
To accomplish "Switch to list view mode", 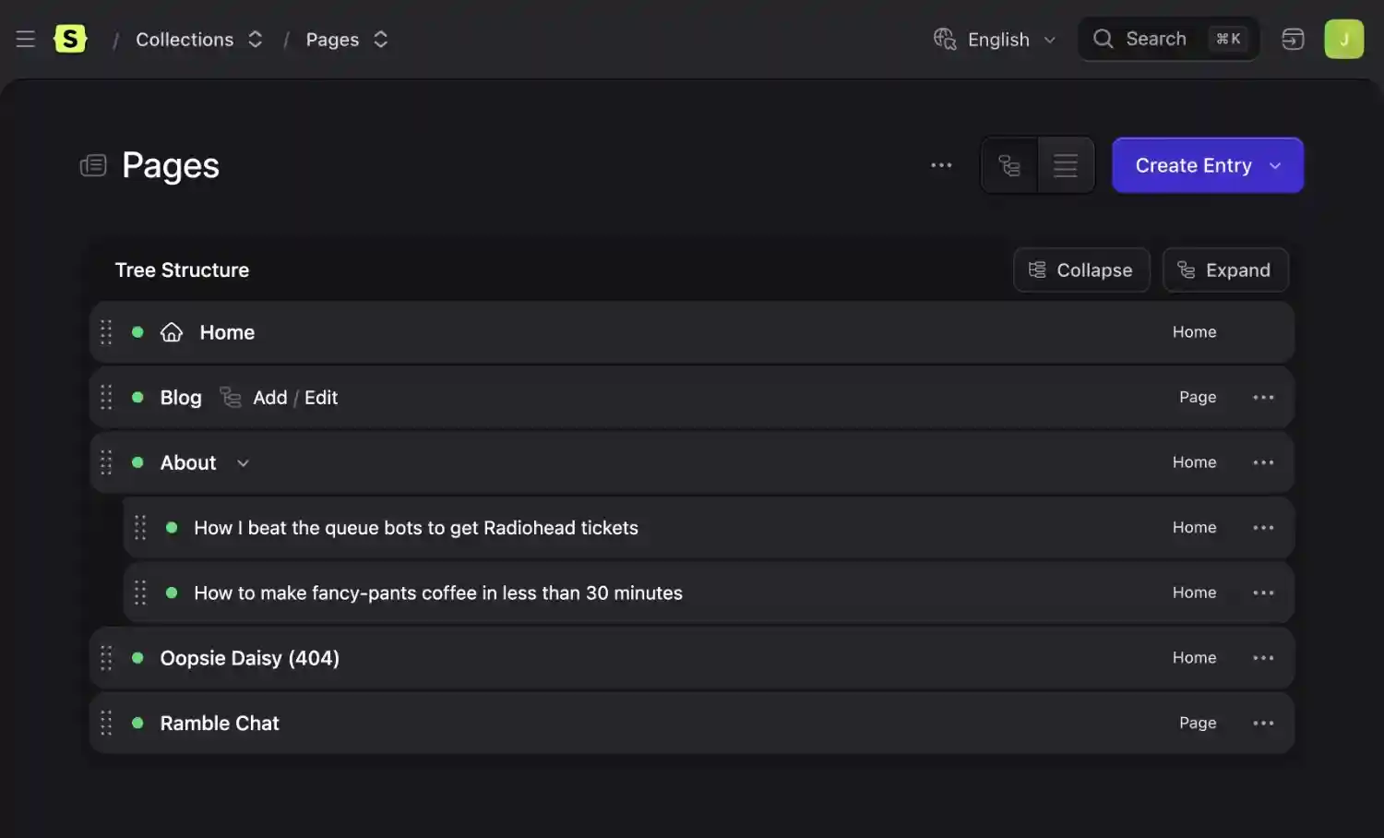I will (x=1066, y=165).
